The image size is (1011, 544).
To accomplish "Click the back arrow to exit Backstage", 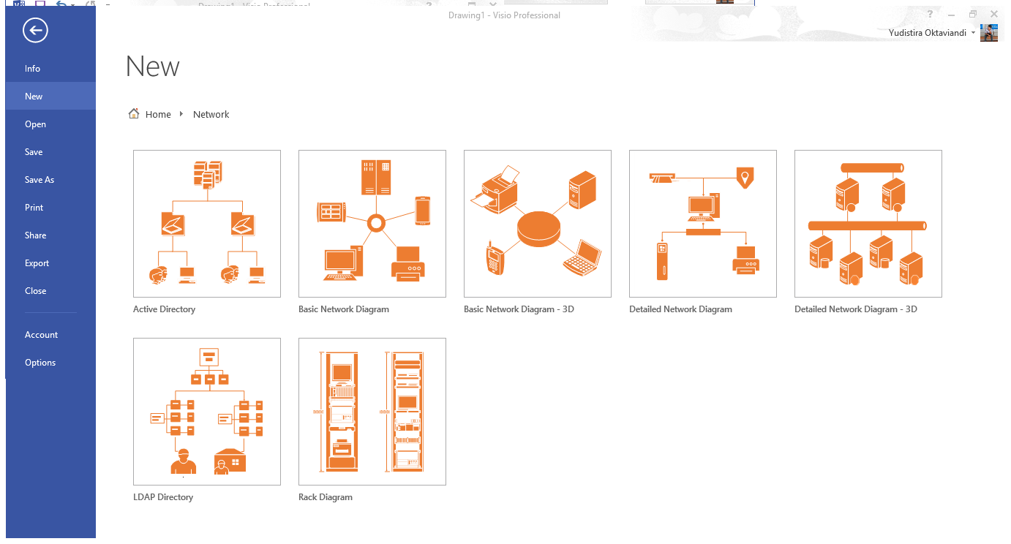I will pyautogui.click(x=34, y=30).
